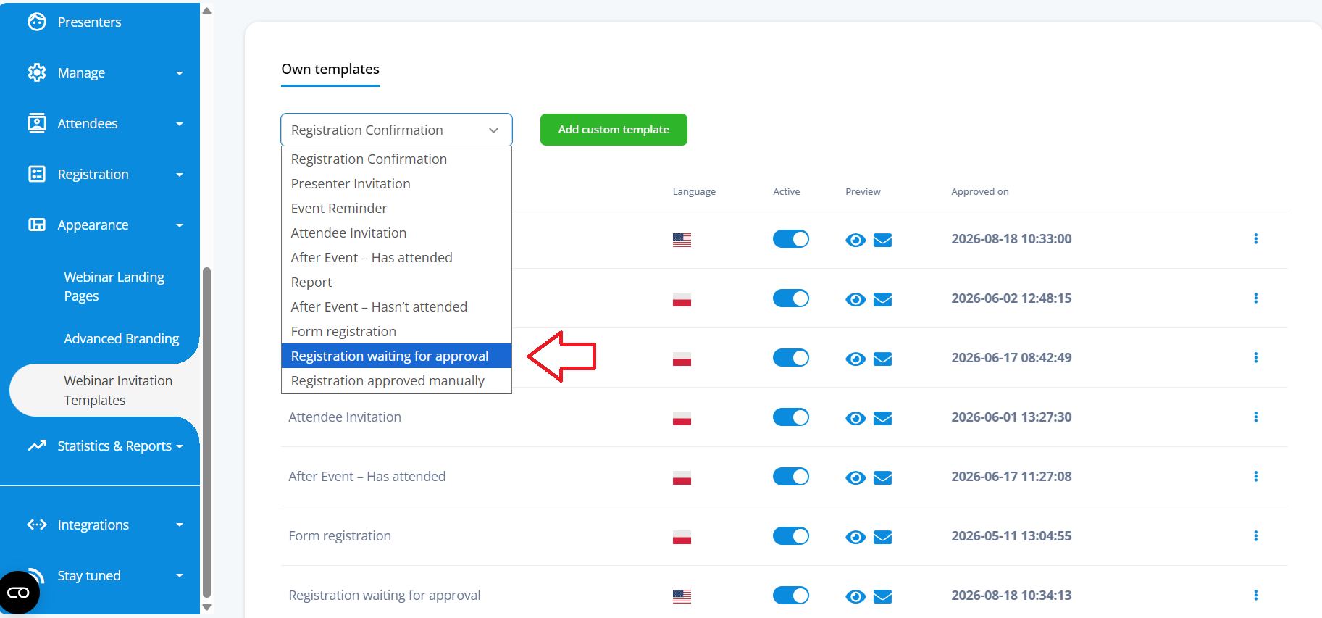Screen dimensions: 1322x618
Task: Expand the Integrations submenu arrow
Action: 180,525
